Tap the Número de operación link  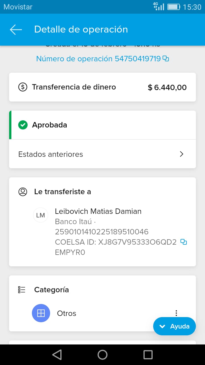[98, 59]
